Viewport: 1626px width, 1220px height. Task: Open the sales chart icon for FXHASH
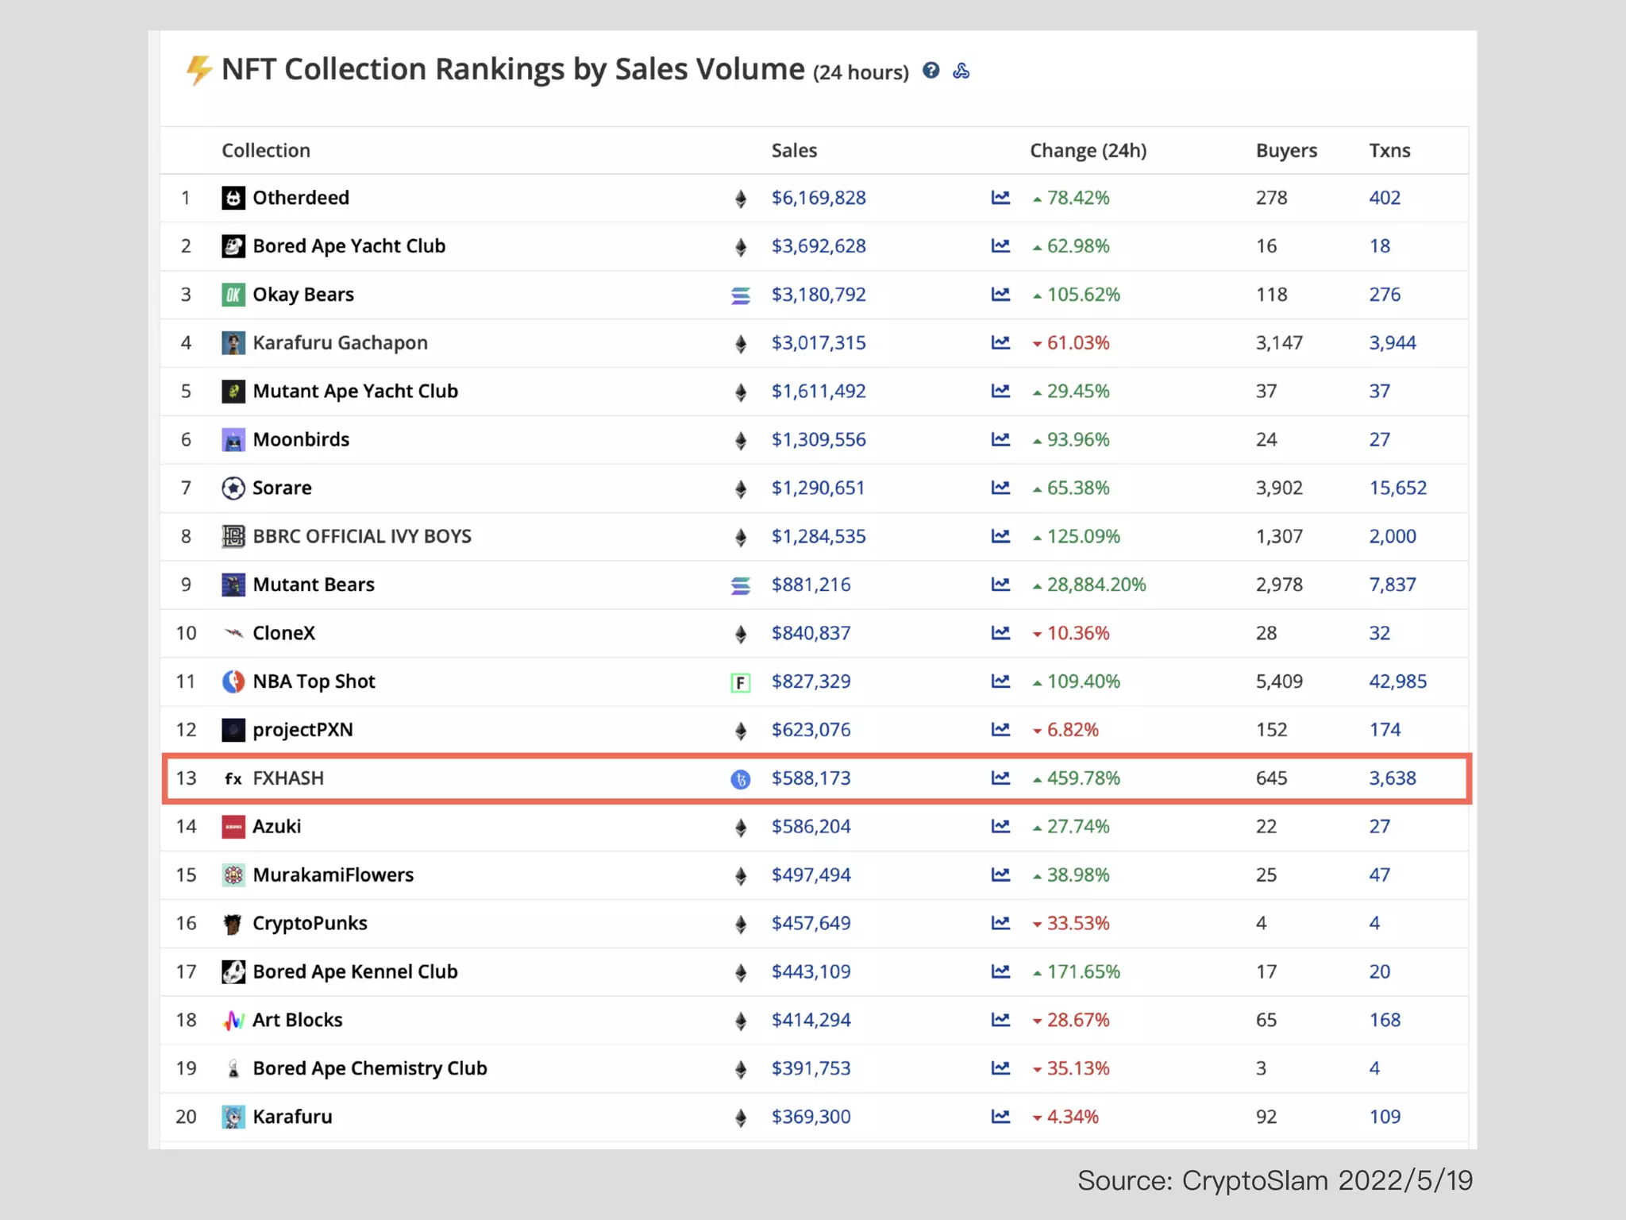(1000, 778)
